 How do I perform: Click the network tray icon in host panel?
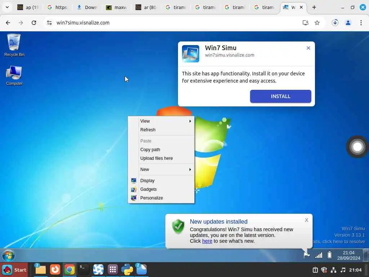(x=333, y=270)
